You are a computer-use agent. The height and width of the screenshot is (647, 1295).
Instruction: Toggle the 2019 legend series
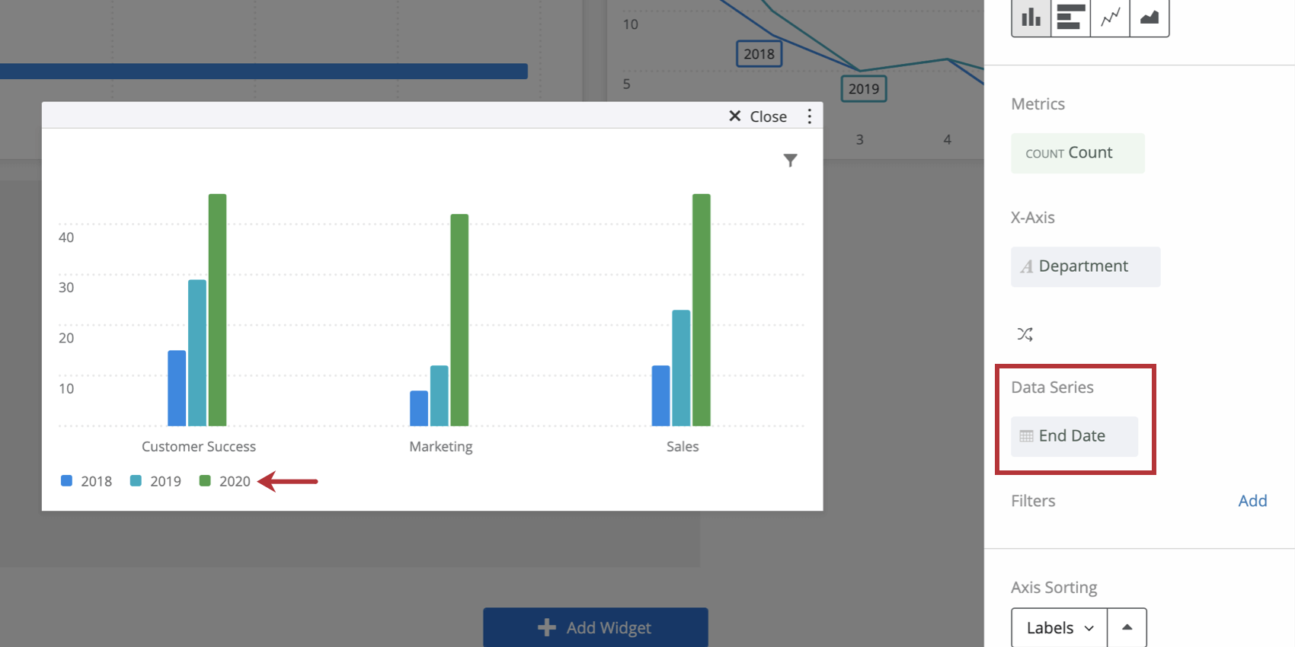point(155,481)
